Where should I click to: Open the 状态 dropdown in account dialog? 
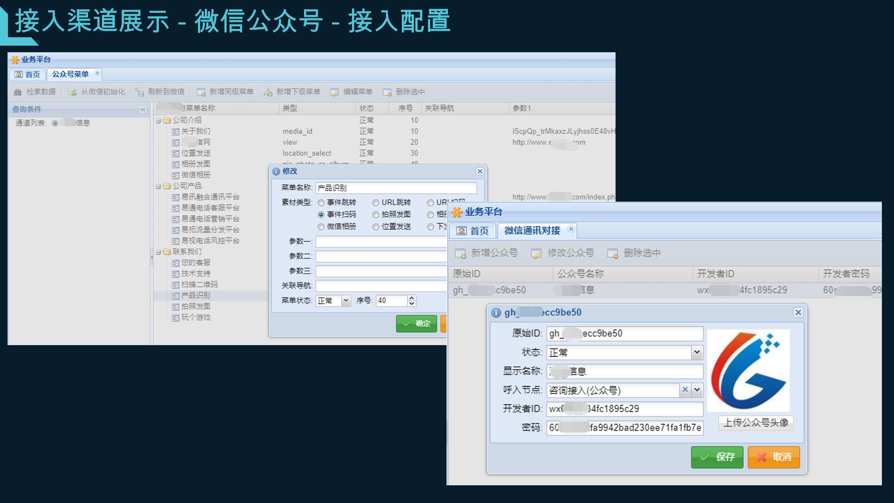697,353
